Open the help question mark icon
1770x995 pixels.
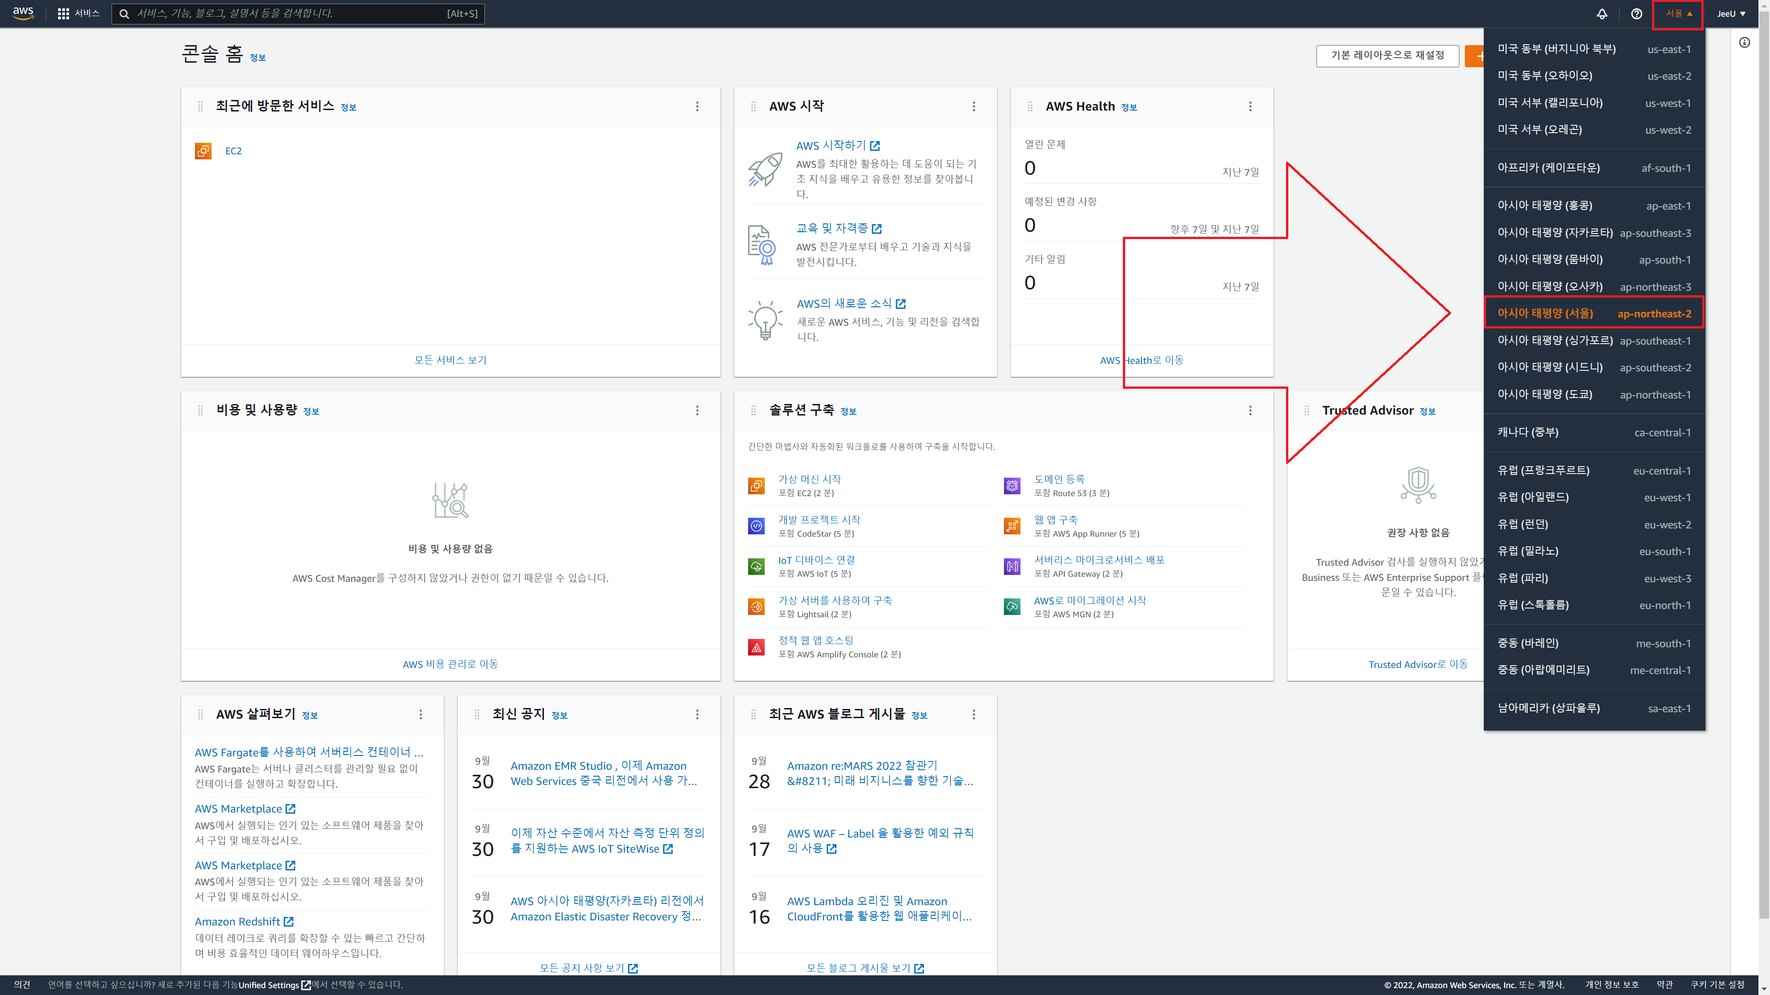1636,14
